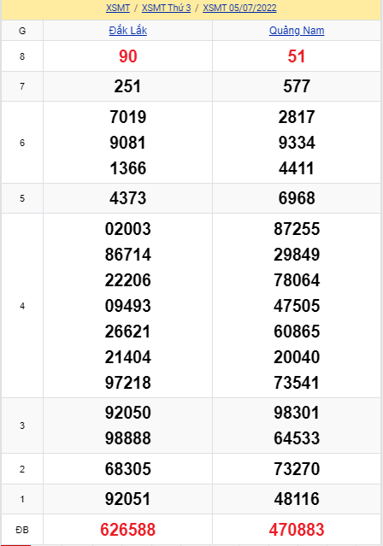Select Đắk Lắk prize 5 number 4373
383x546 pixels.
[x=128, y=198]
